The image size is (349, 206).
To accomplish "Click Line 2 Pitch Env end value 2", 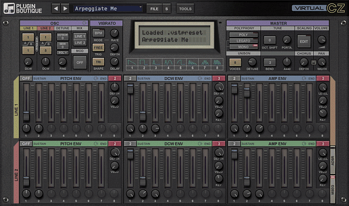I will tap(115, 144).
